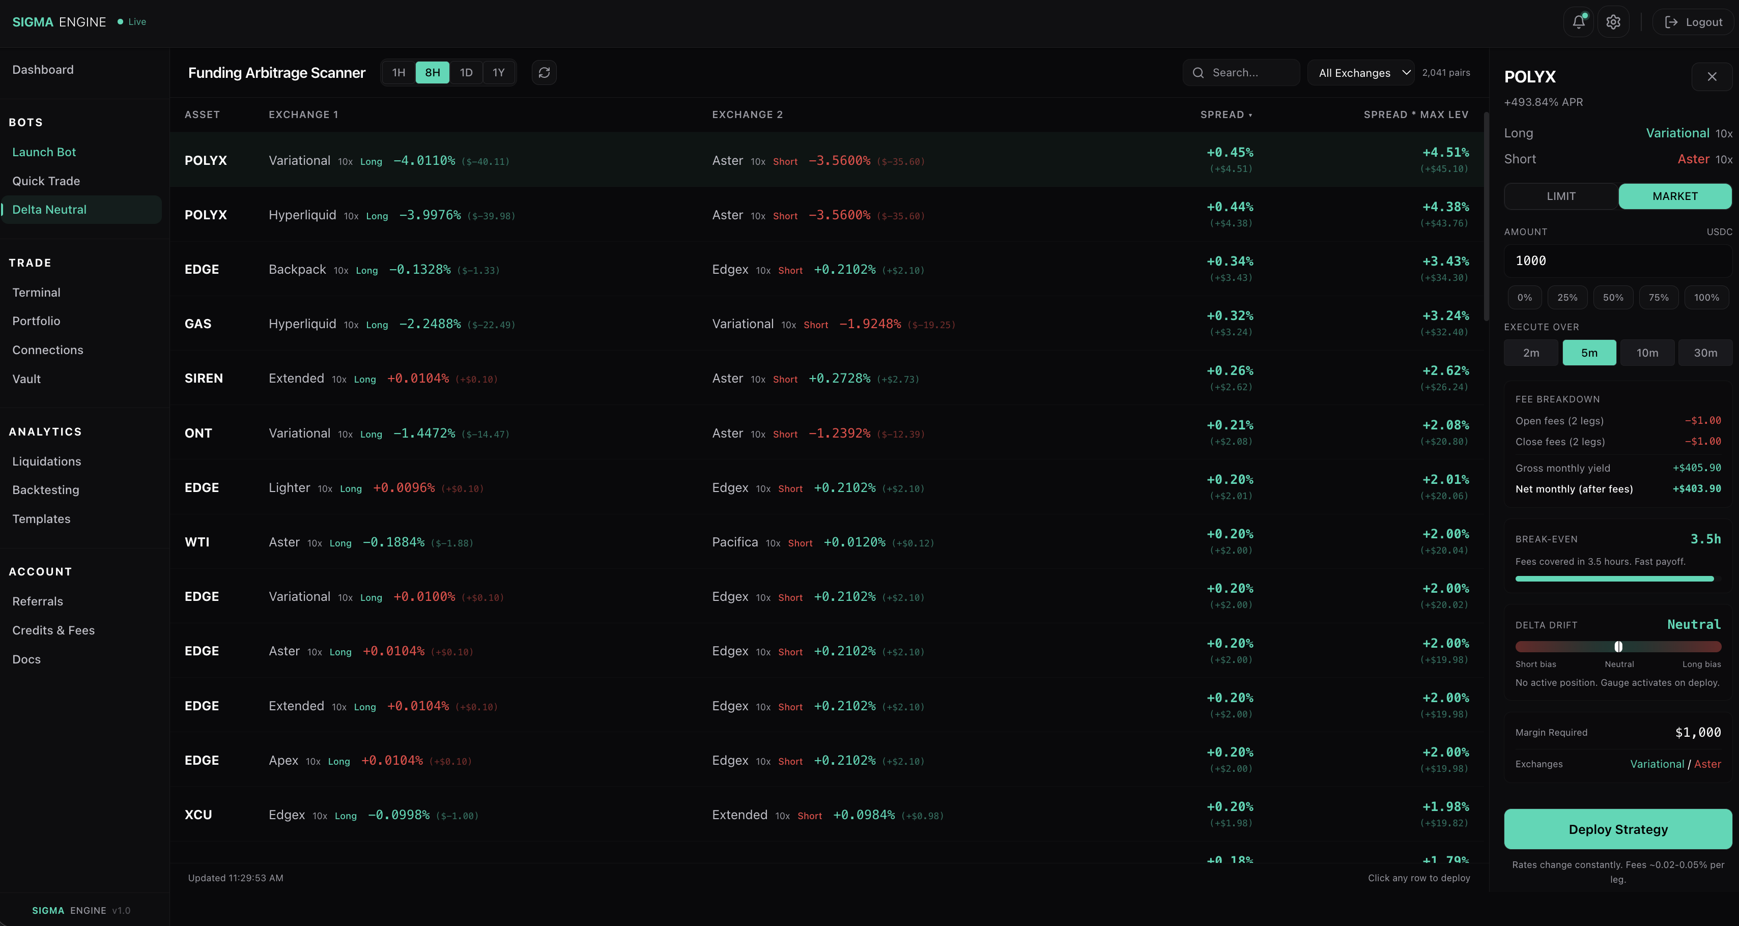Viewport: 1739px width, 926px height.
Task: Click the table's vertical scrollbar
Action: point(1486,216)
